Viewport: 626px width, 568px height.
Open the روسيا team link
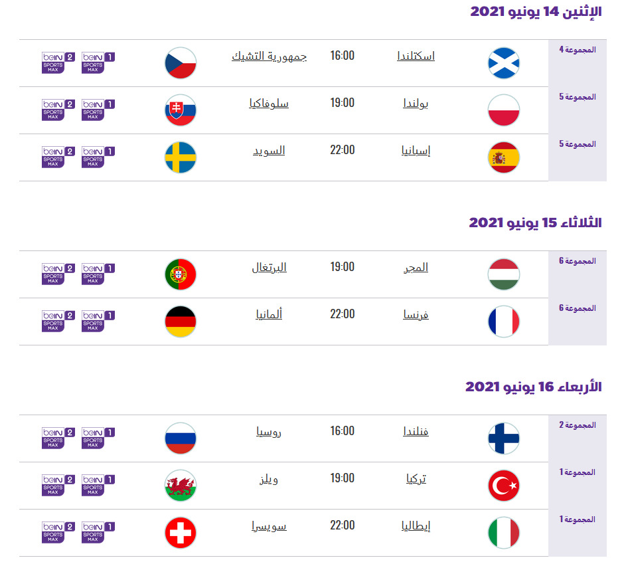click(x=269, y=432)
